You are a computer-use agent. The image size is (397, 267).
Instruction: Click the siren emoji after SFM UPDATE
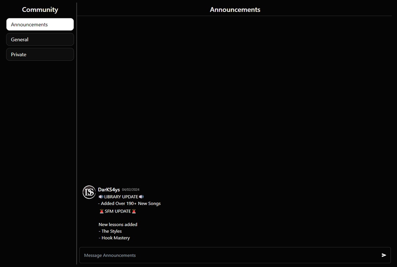pos(134,211)
